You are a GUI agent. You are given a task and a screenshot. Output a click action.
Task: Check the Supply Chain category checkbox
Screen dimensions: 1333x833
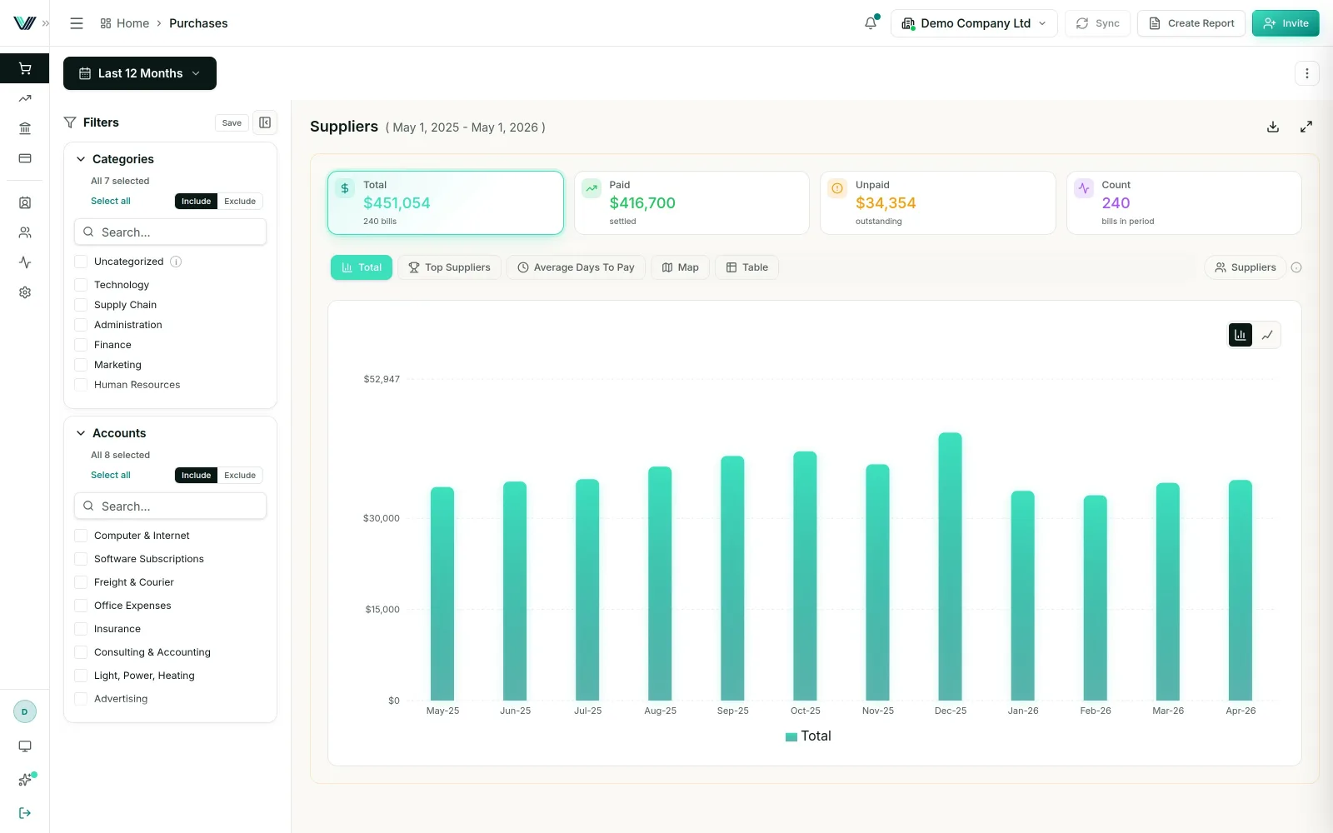pos(81,305)
